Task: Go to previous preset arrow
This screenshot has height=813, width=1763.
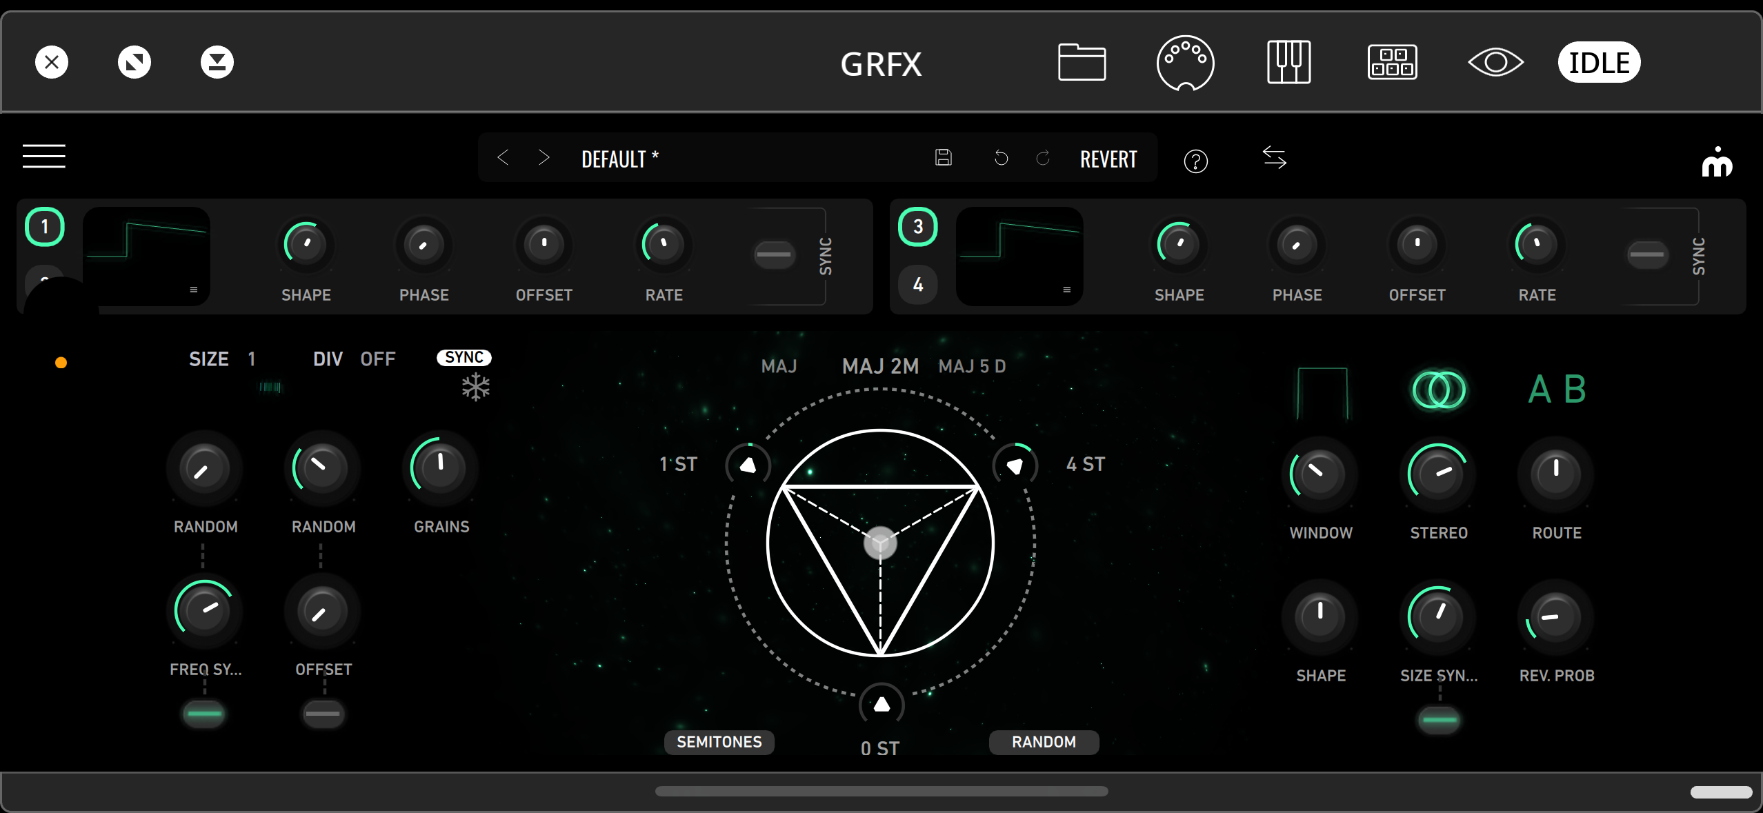Action: pos(503,158)
